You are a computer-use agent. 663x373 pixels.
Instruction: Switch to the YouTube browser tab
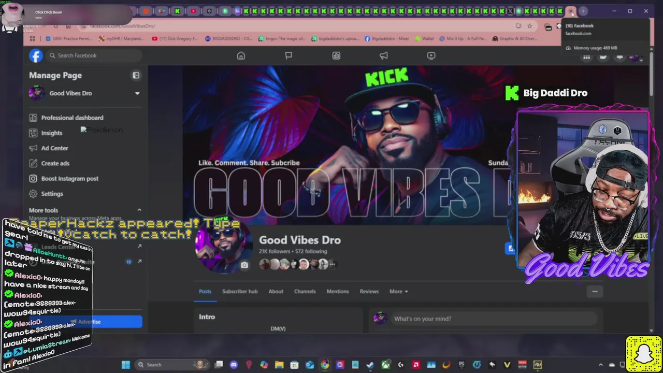point(193,11)
